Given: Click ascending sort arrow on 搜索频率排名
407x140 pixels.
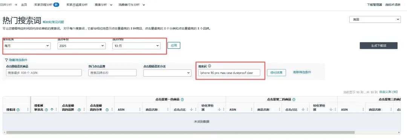Looking at the screenshot, I should [52, 110].
